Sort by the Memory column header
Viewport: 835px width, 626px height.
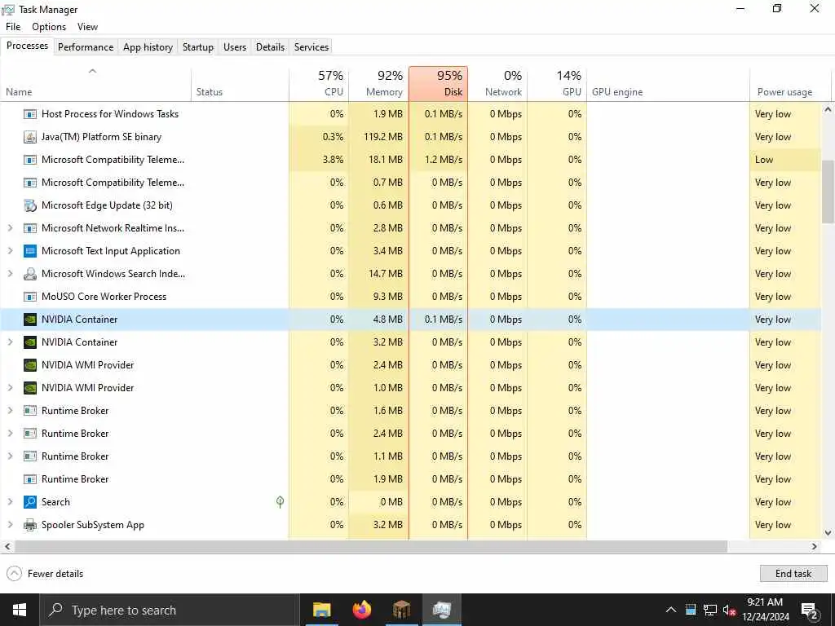[x=378, y=84]
